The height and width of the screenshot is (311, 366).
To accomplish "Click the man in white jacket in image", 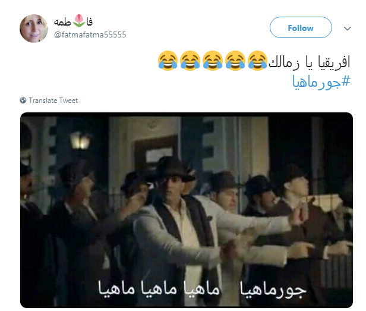I will [178, 229].
